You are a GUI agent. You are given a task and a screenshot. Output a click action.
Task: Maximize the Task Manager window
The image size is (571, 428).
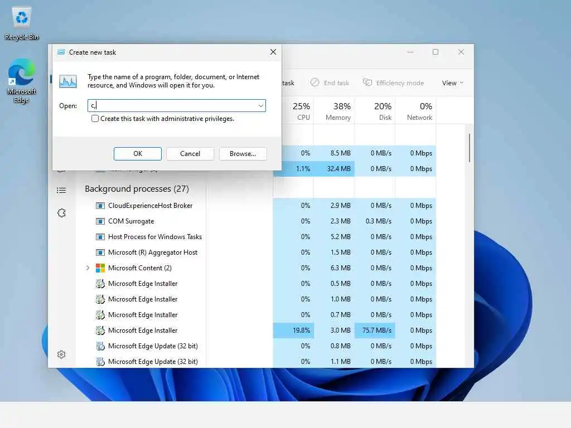435,52
